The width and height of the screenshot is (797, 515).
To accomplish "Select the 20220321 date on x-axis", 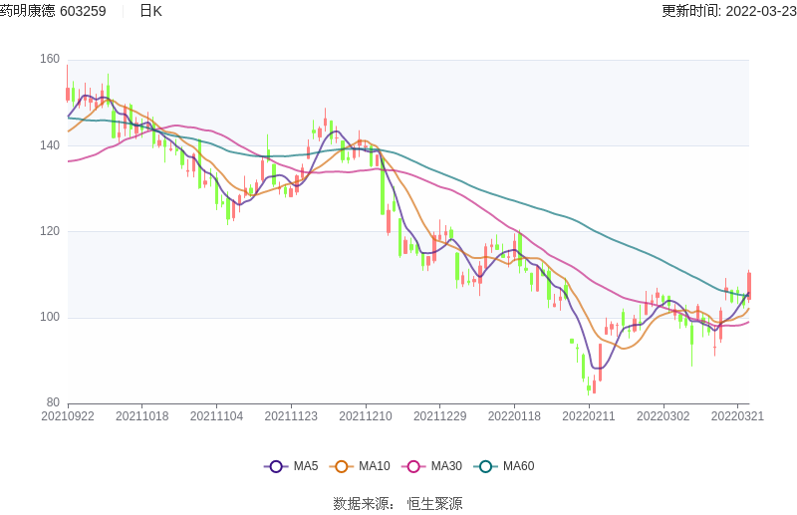I will 737,416.
